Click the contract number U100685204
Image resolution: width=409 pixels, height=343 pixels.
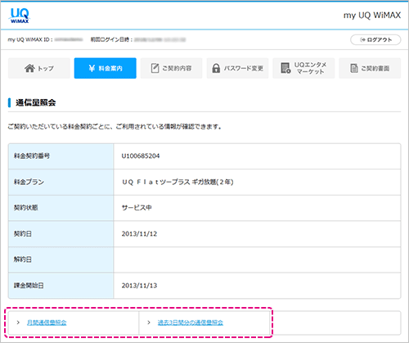coord(141,156)
